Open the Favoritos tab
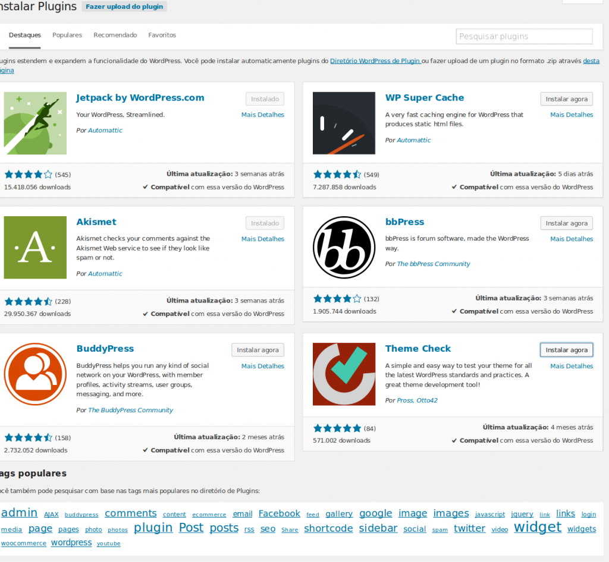Image resolution: width=609 pixels, height=562 pixels. click(x=162, y=35)
